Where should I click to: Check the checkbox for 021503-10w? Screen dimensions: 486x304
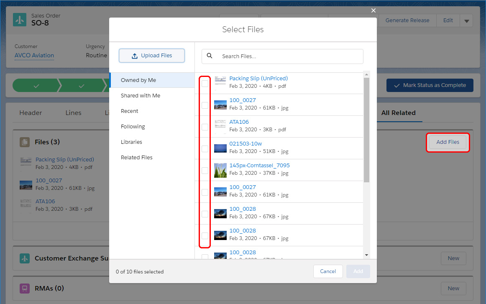coord(205,148)
